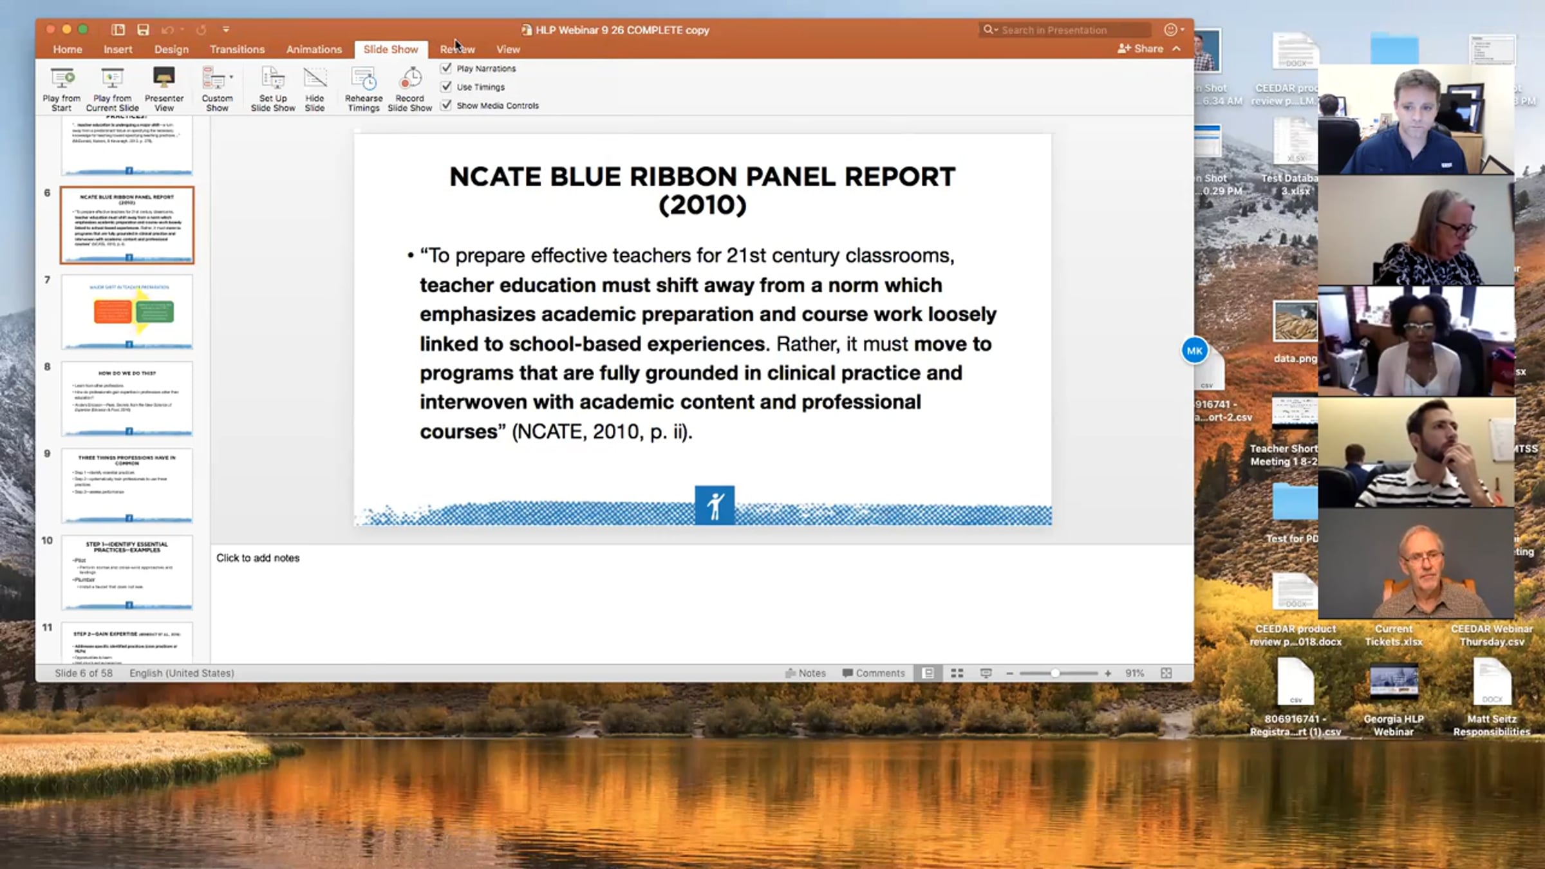1545x869 pixels.
Task: Start Play from Current Slide
Action: (112, 89)
